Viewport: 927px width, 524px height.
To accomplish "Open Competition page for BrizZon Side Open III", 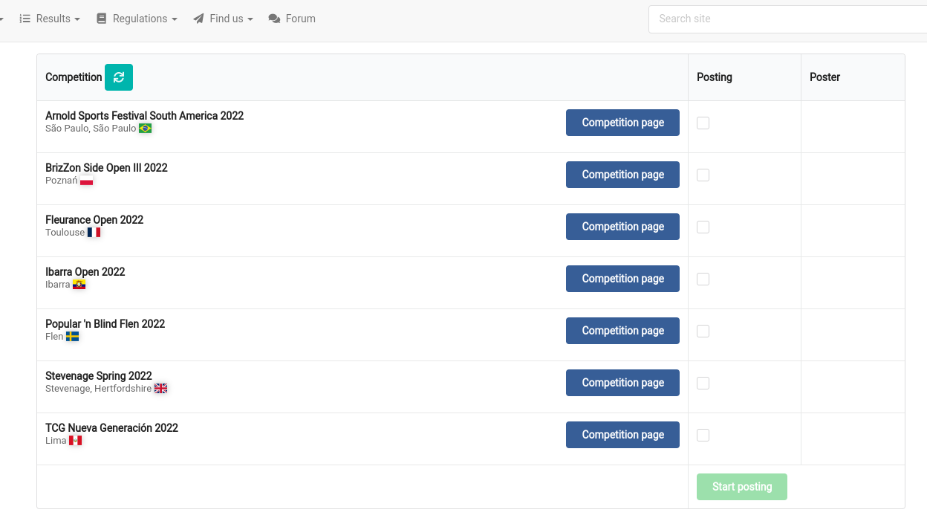I will pos(622,175).
